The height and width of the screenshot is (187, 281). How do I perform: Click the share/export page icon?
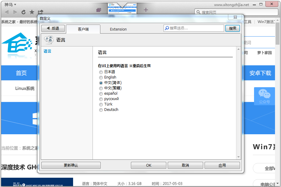pyautogui.click(x=40, y=12)
